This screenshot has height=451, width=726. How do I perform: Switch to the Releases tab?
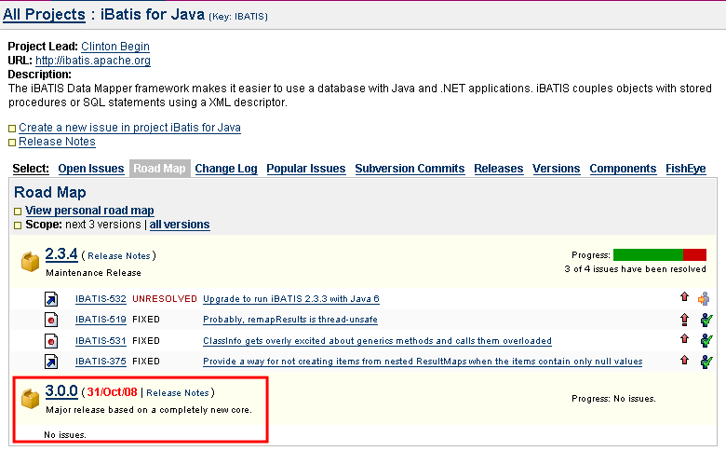tap(499, 169)
